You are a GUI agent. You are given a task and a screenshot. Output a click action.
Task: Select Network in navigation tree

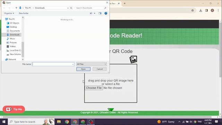click(x=12, y=59)
